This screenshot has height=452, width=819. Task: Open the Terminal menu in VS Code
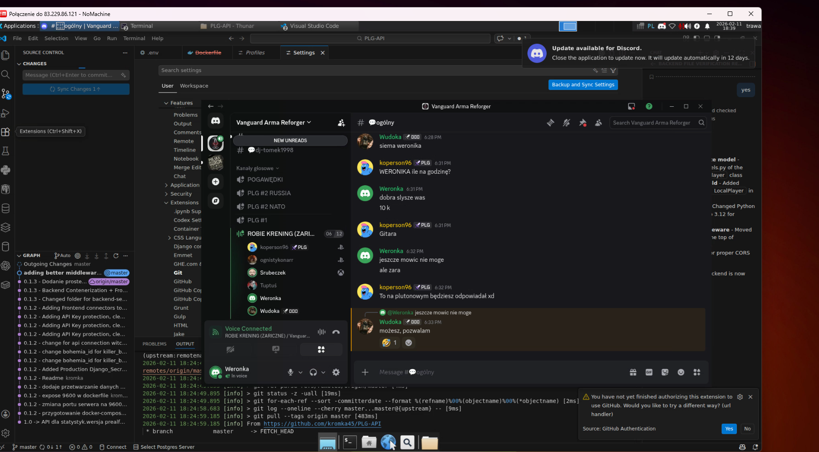tap(134, 38)
